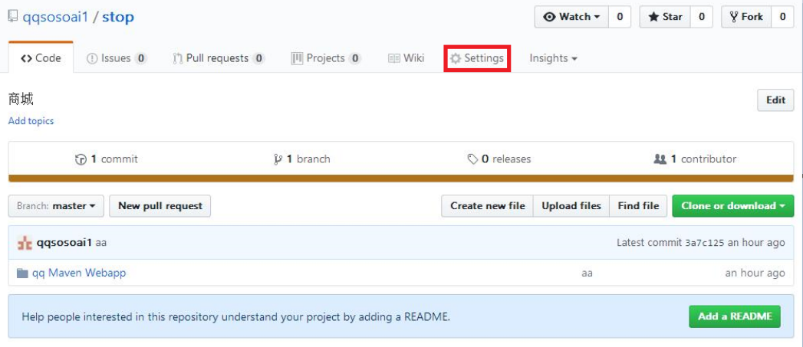Click the Find file button
Image resolution: width=803 pixels, height=347 pixels.
(638, 206)
